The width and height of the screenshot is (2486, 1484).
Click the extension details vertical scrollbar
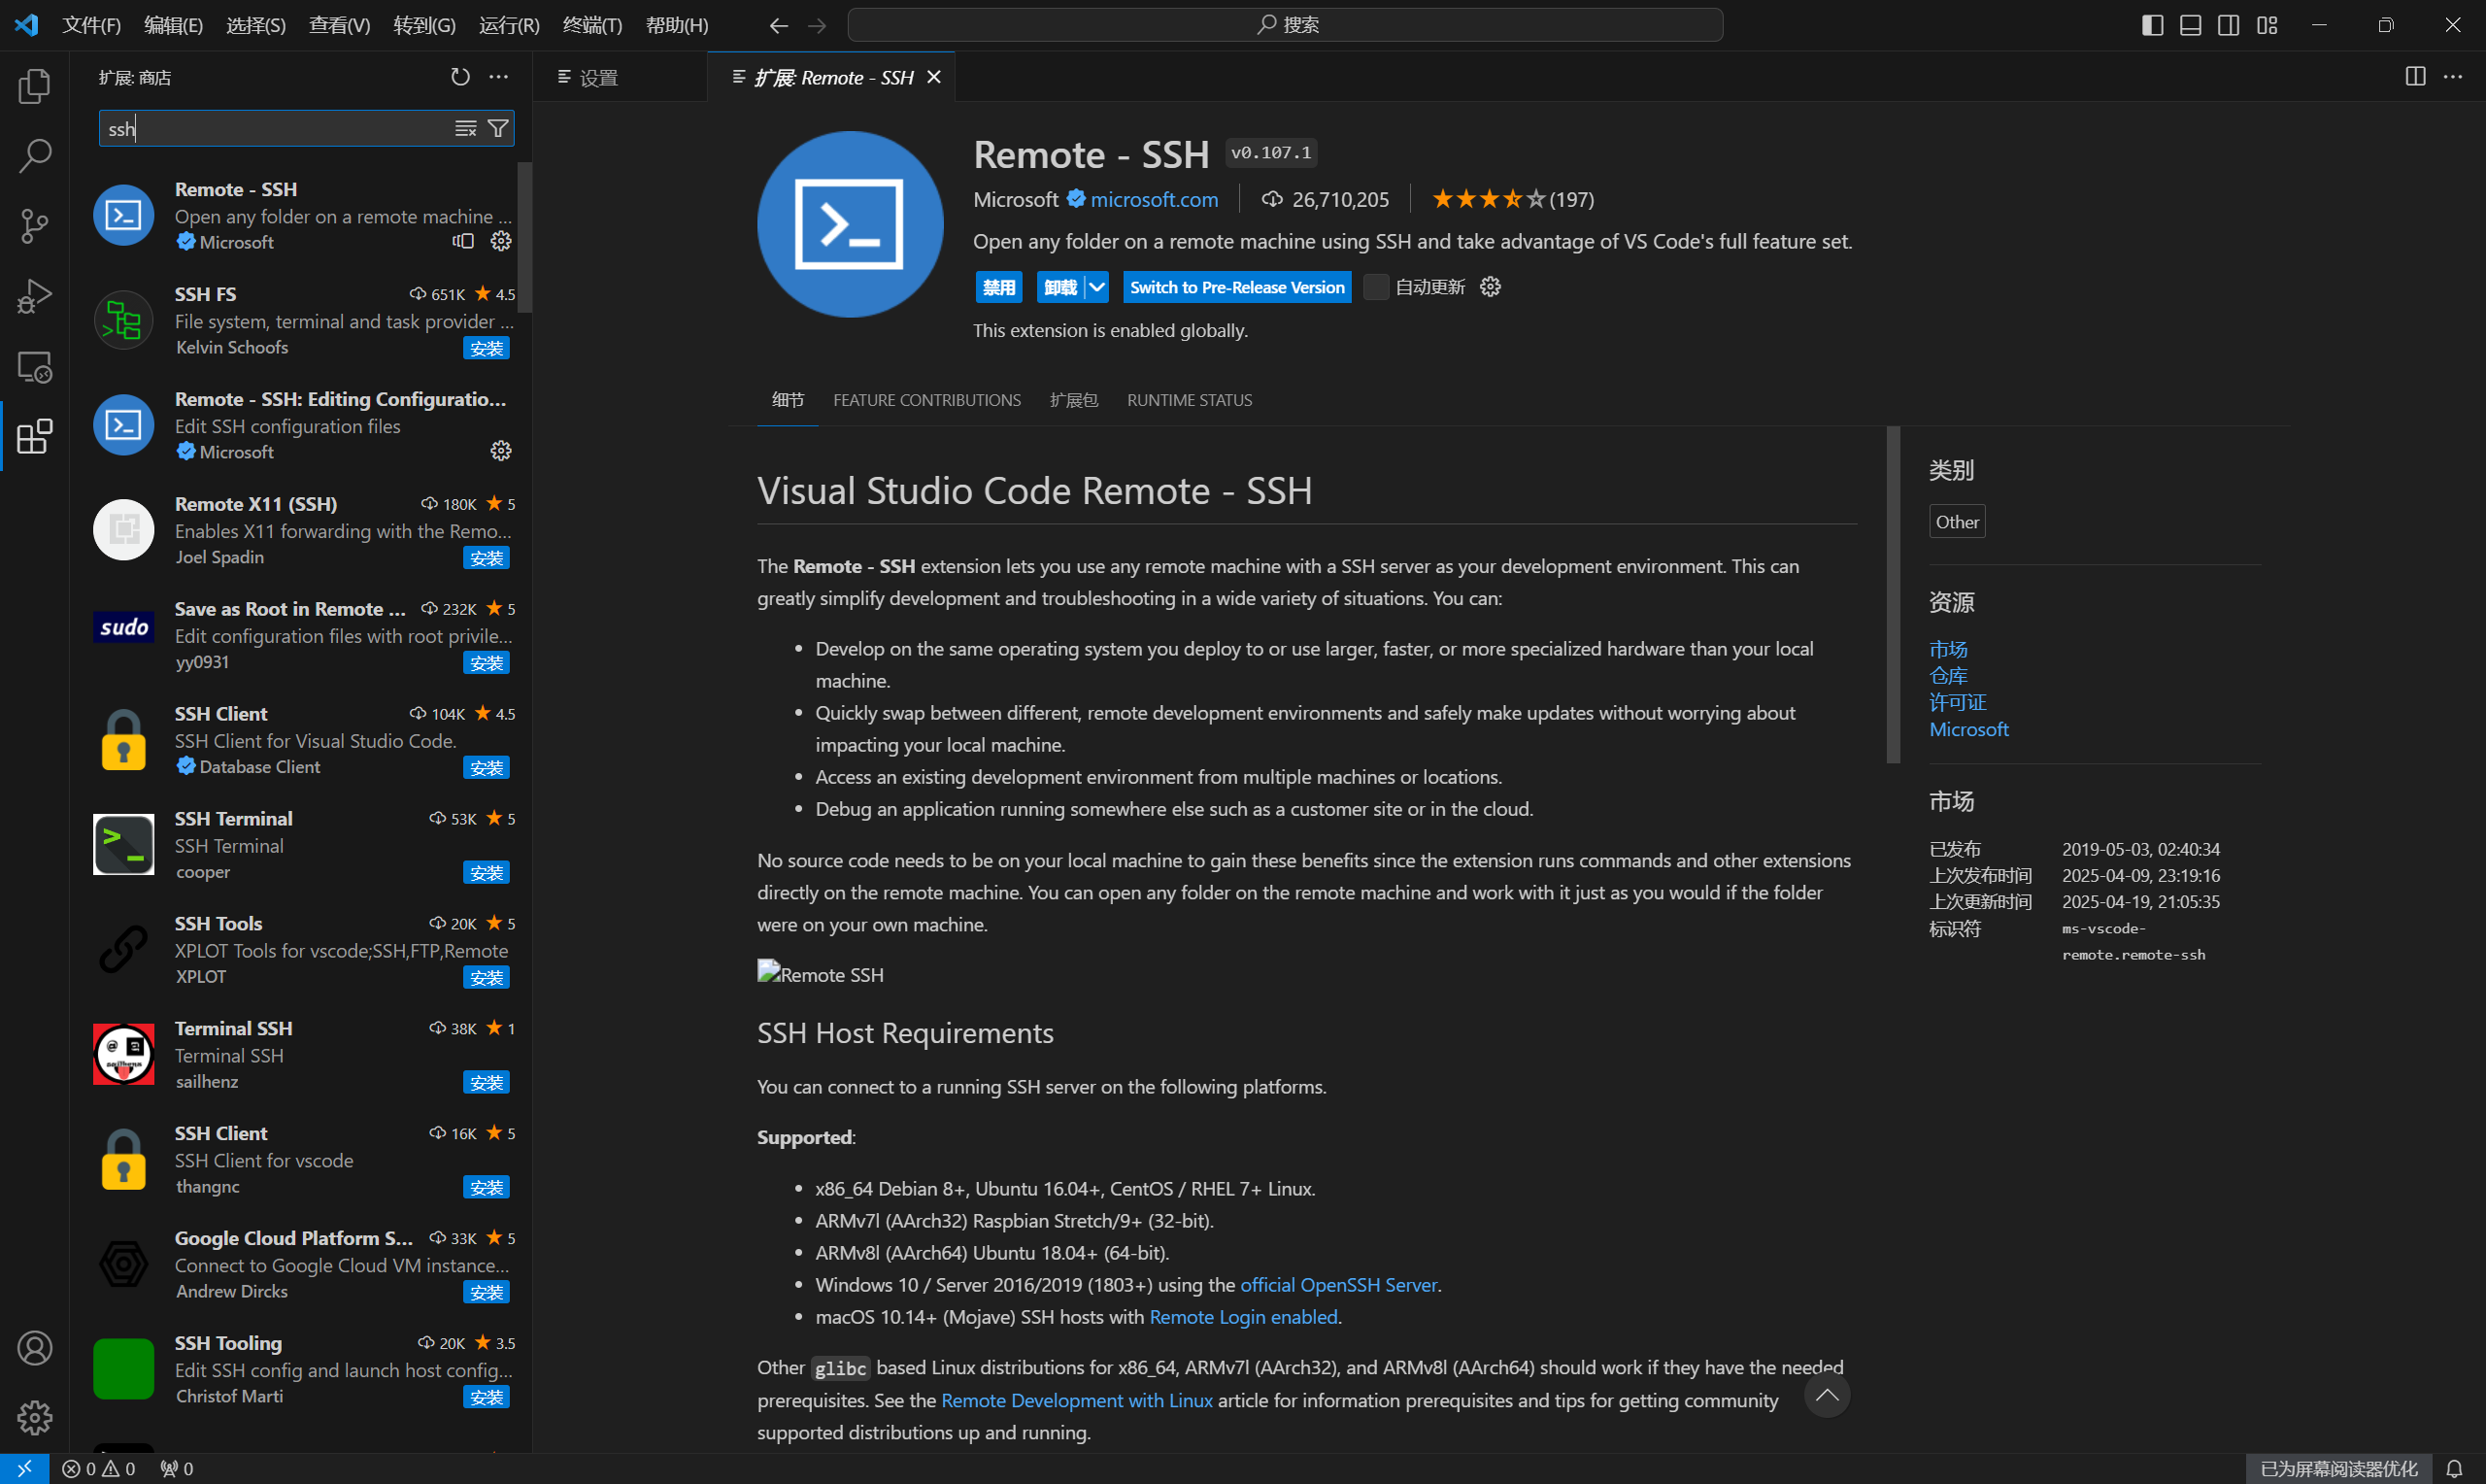(1893, 595)
